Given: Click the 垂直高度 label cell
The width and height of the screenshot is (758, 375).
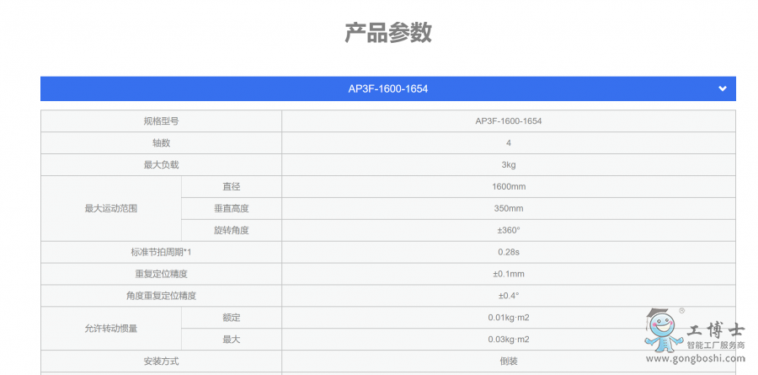Looking at the screenshot, I should click(x=231, y=209).
